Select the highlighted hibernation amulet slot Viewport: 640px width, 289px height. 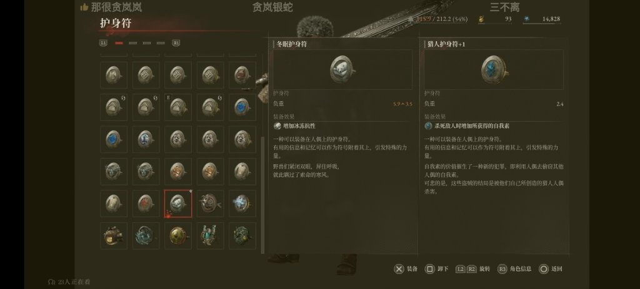178,203
